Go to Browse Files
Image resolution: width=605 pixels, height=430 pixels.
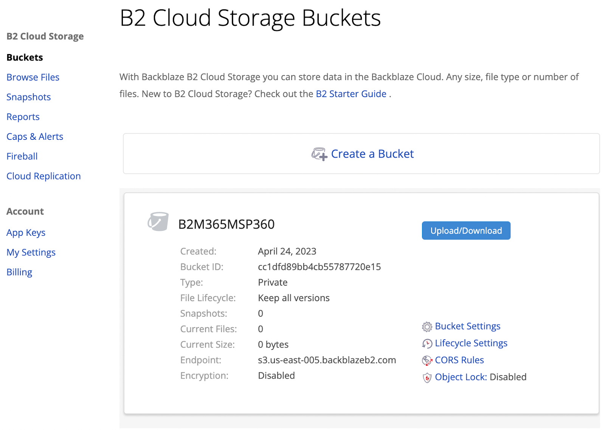pos(33,77)
